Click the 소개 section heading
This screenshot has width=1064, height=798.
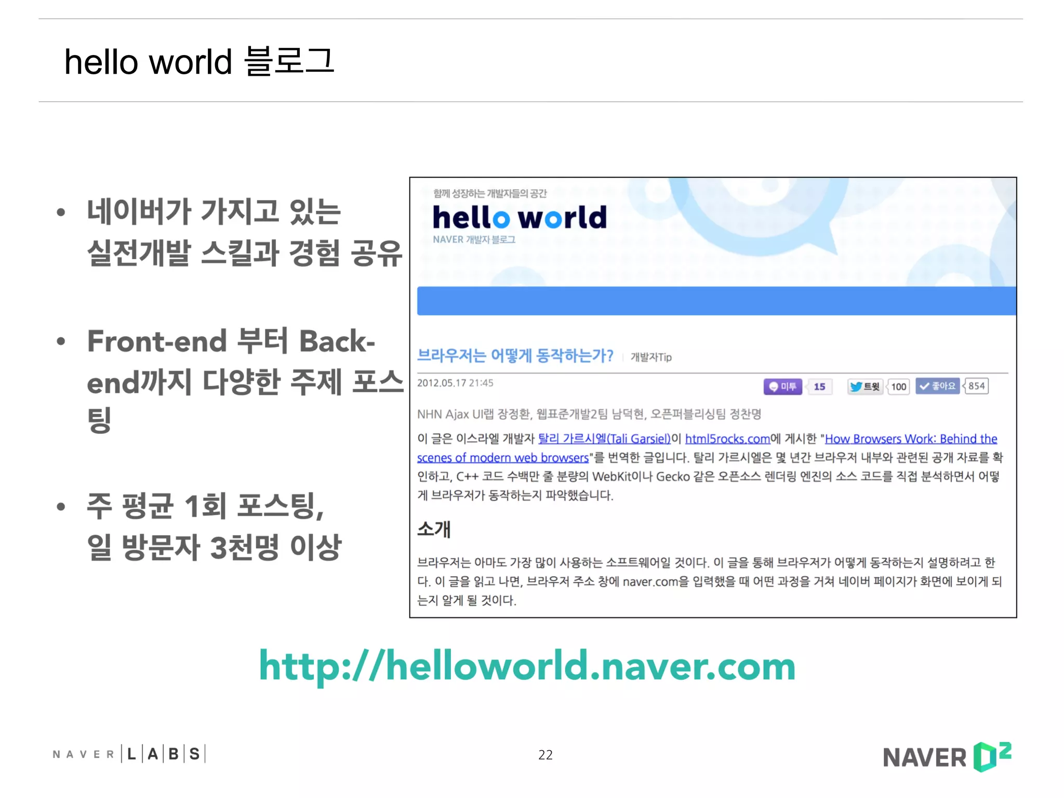433,529
